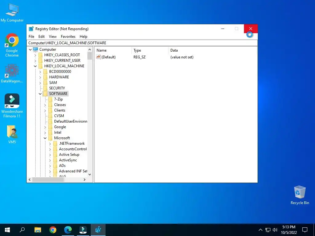
Task: Open the VM5 desktop folder
Action: click(12, 134)
